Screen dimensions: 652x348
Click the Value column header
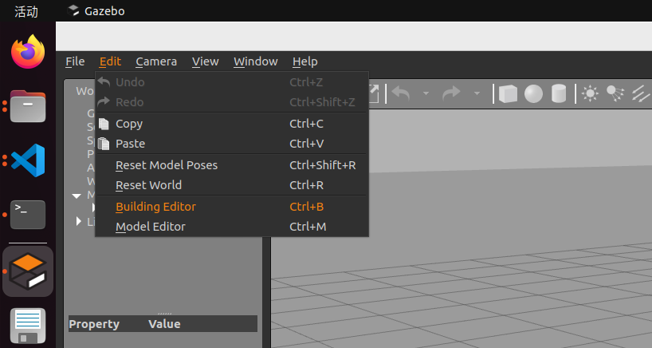pyautogui.click(x=164, y=324)
